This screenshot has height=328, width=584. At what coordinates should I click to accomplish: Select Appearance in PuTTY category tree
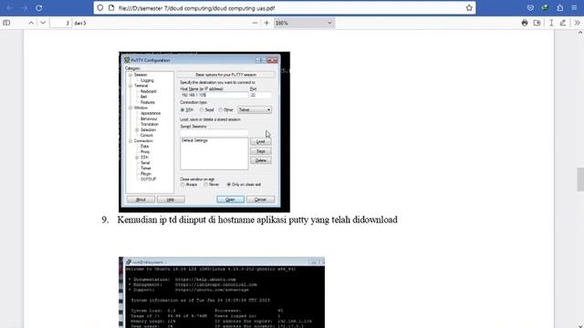151,113
